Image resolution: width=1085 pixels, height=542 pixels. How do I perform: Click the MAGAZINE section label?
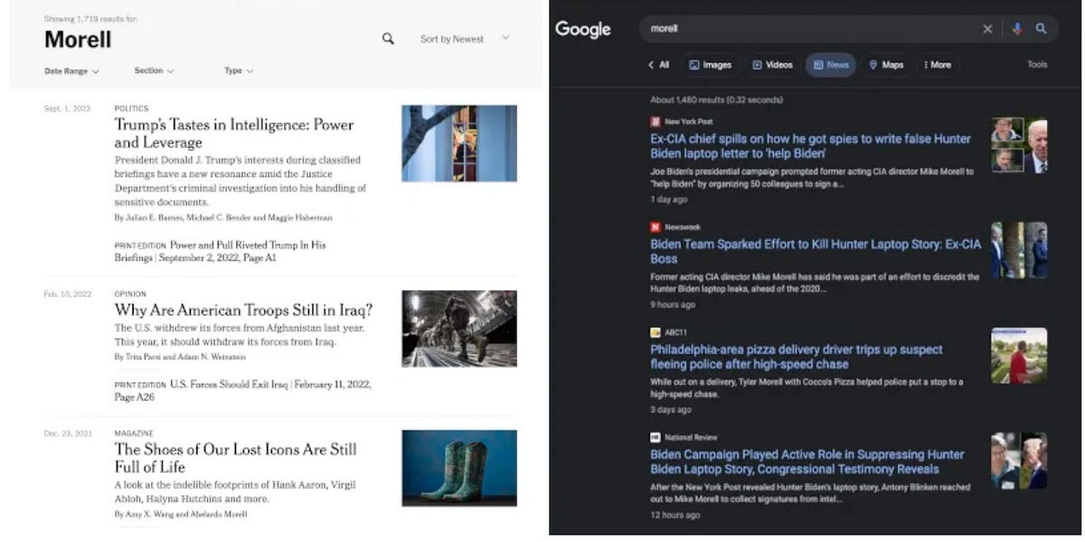pyautogui.click(x=134, y=433)
